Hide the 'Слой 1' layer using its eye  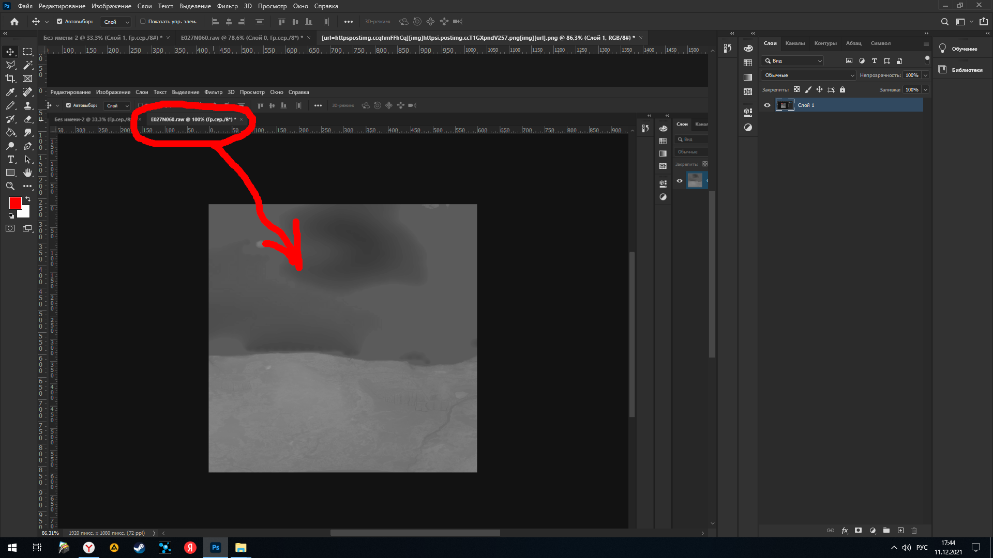[x=767, y=105]
